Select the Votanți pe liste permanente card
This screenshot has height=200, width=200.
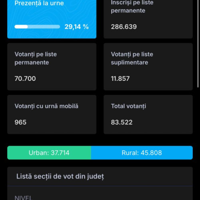(52, 67)
